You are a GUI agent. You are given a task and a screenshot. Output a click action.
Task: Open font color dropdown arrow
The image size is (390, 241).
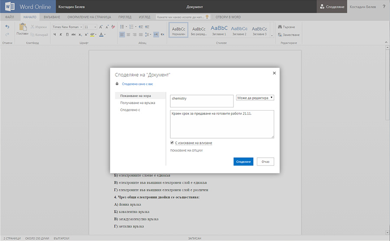[x=105, y=35]
